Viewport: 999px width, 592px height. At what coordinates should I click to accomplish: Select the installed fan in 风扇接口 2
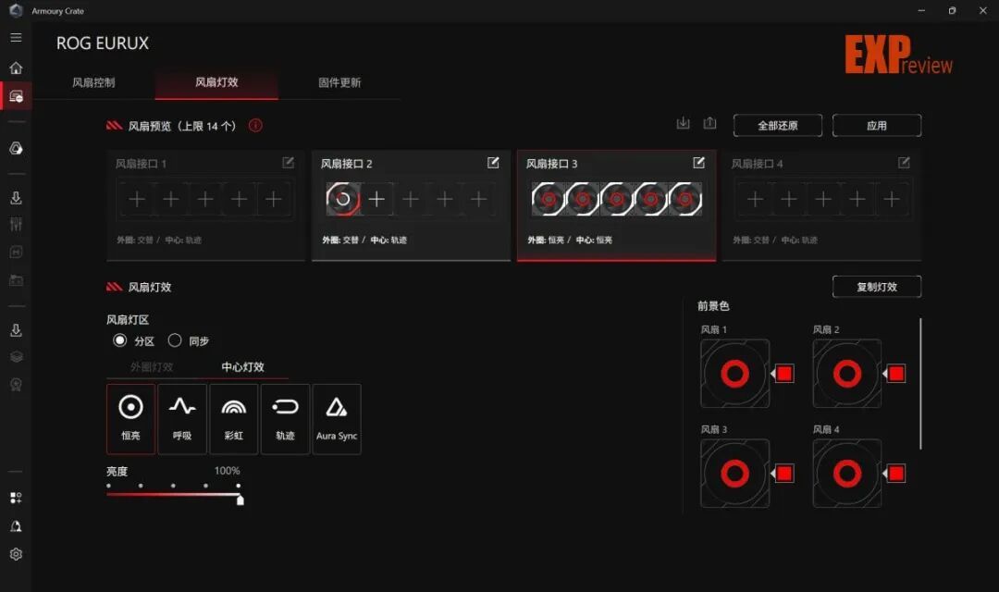point(343,200)
